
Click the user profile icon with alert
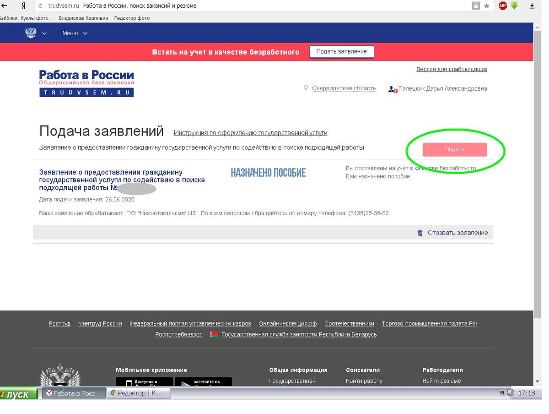pyautogui.click(x=393, y=89)
